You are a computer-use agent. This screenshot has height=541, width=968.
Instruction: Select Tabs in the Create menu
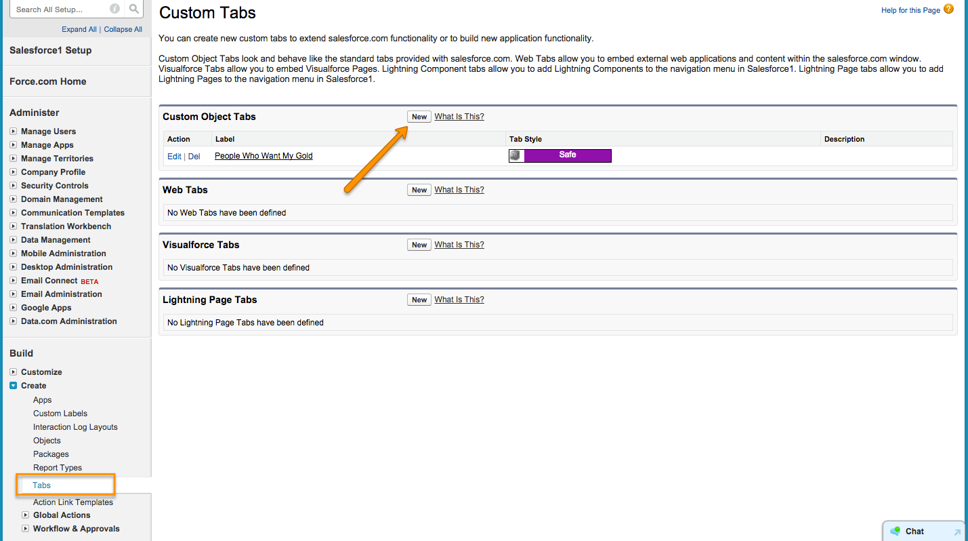click(x=41, y=485)
